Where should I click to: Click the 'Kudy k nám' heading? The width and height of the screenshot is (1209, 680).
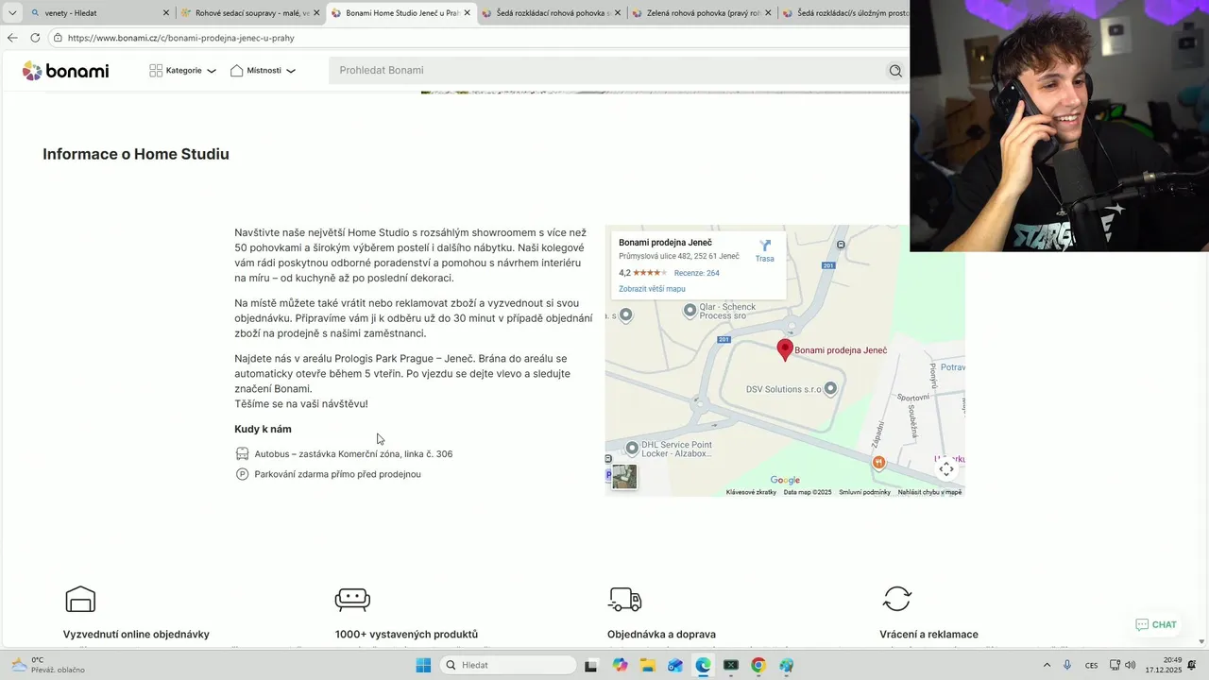[263, 429]
